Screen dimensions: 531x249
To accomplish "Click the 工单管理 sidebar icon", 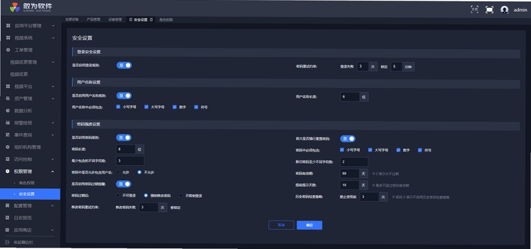I will click(8, 50).
